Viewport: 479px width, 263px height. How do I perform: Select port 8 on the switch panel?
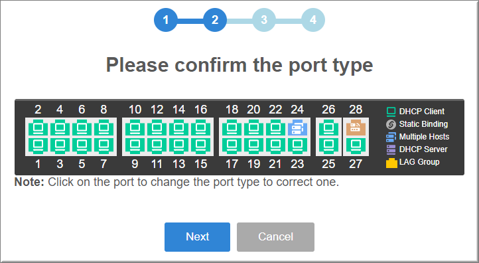103,128
